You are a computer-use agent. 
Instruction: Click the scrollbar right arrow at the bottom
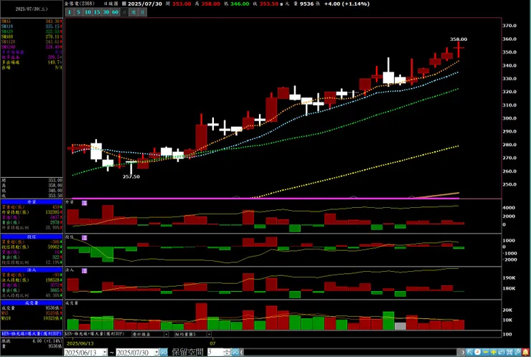[463, 352]
